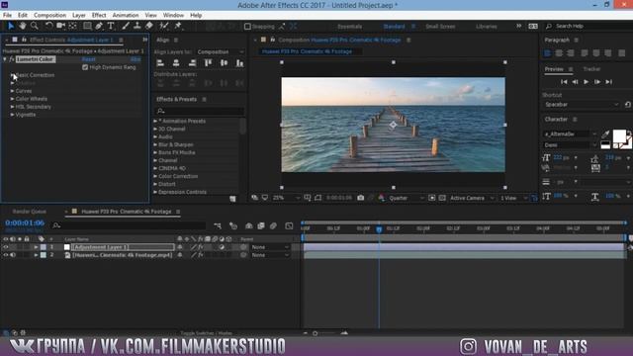This screenshot has width=633, height=356.
Task: Select the Rotation tool
Action: click(x=48, y=26)
